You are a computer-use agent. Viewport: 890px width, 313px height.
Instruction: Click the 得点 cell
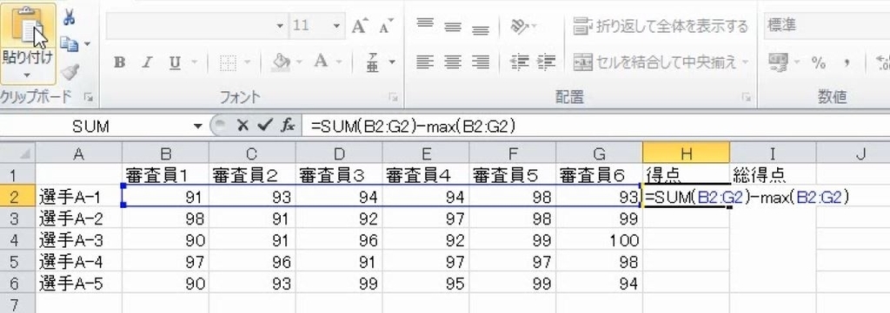(687, 175)
